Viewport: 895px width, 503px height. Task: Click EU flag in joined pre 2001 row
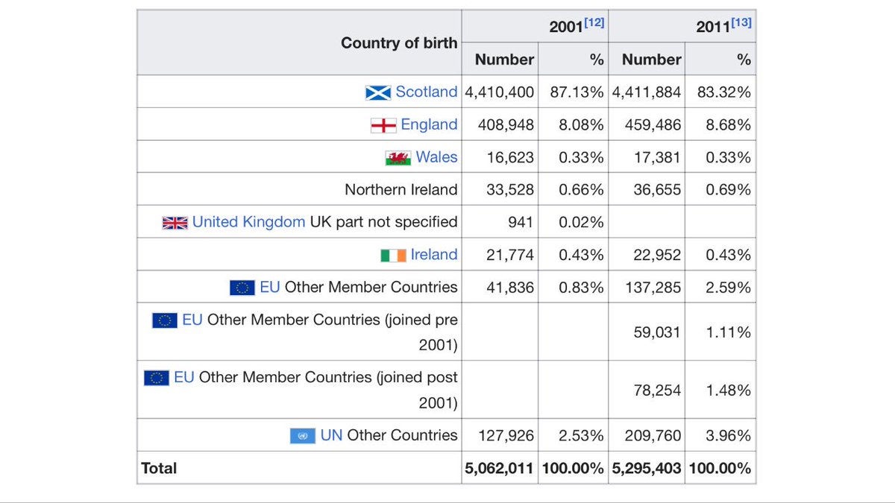click(x=165, y=320)
